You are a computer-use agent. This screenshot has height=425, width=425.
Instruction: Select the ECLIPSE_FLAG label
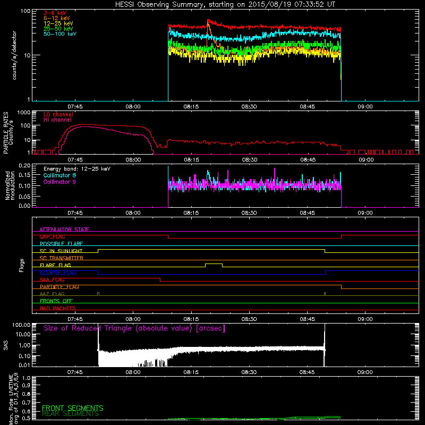pos(58,273)
